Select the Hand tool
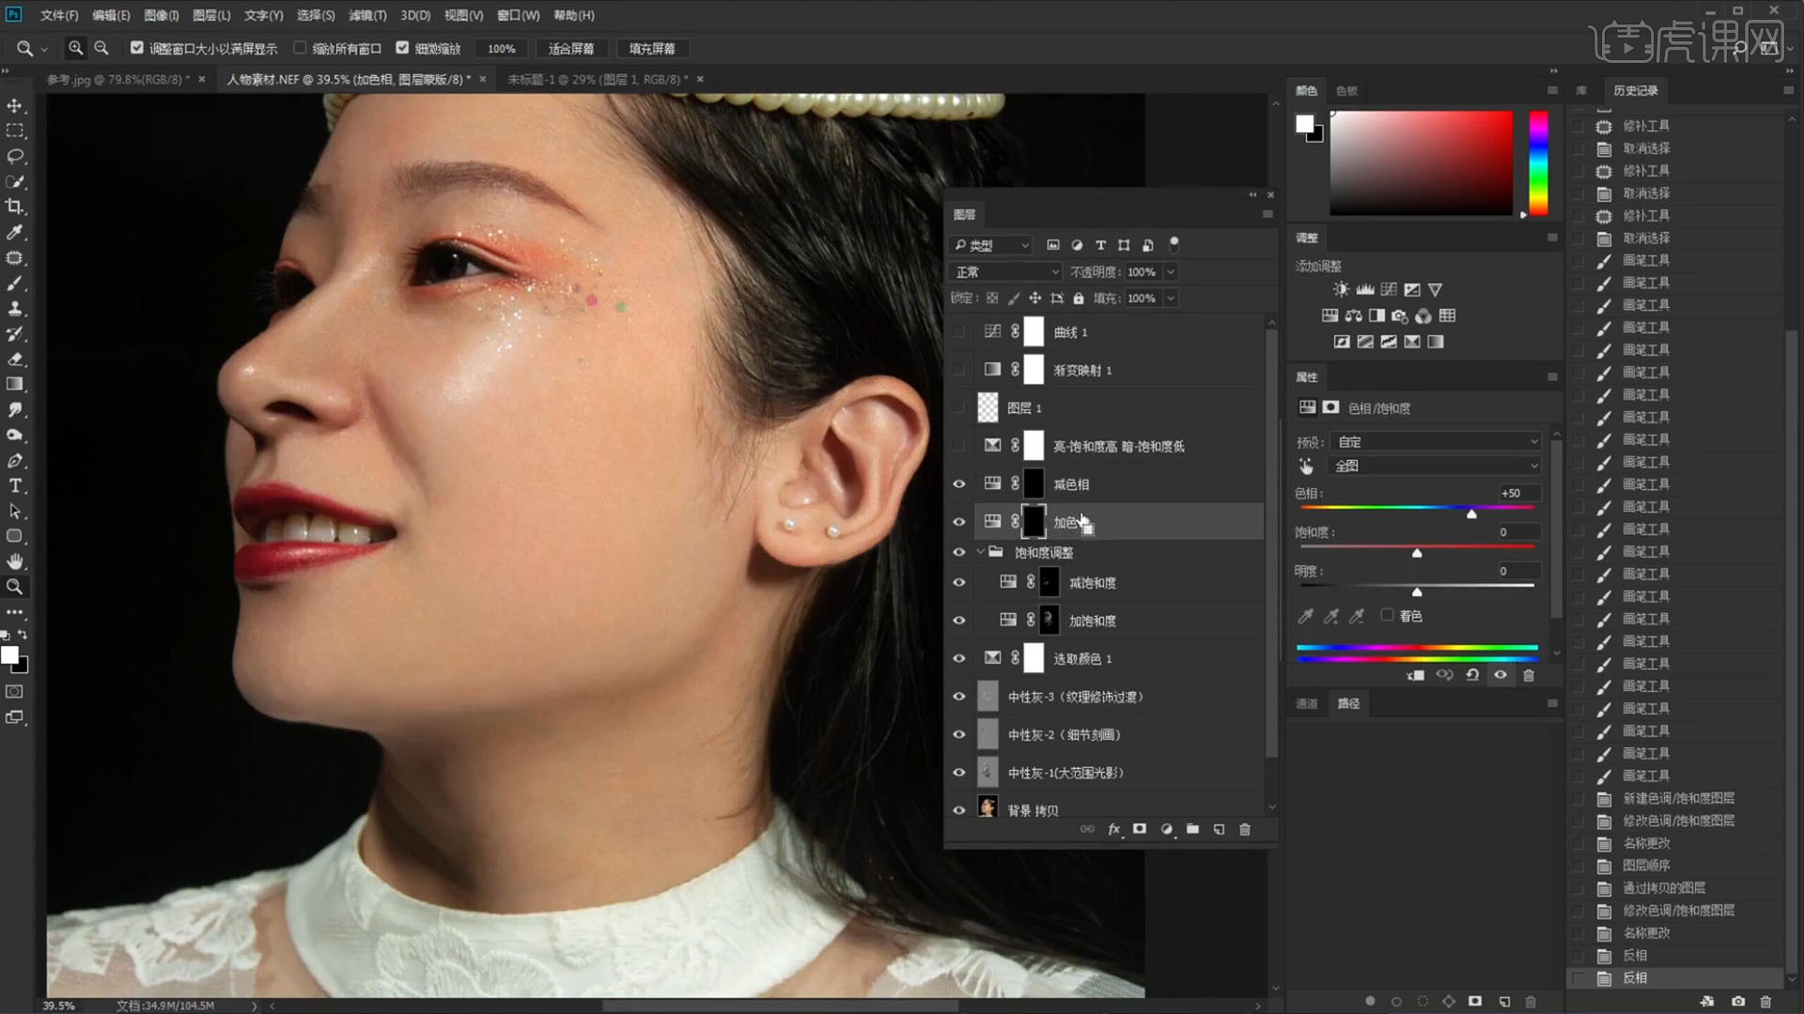The image size is (1804, 1014). click(15, 561)
